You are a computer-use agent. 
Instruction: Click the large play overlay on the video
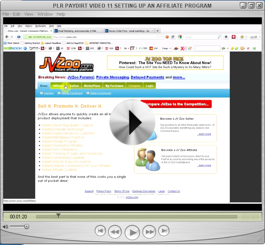coord(132,122)
